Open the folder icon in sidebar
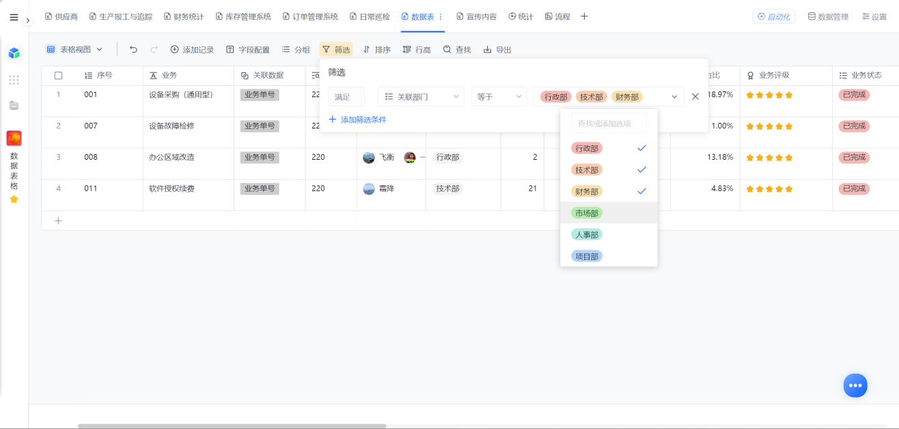This screenshot has height=429, width=899. (x=14, y=105)
